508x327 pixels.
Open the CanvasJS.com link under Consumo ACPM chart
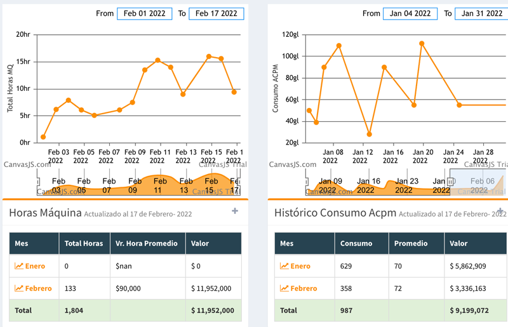tap(293, 164)
